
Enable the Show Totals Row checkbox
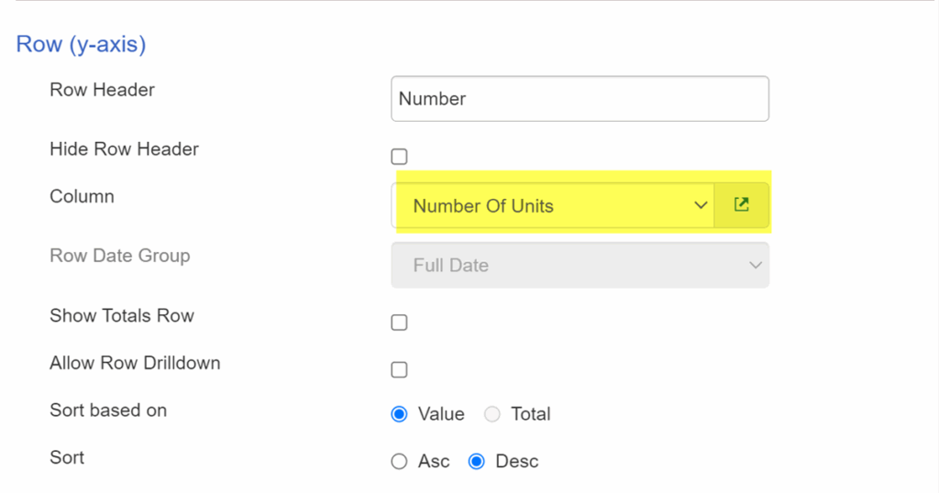click(400, 323)
